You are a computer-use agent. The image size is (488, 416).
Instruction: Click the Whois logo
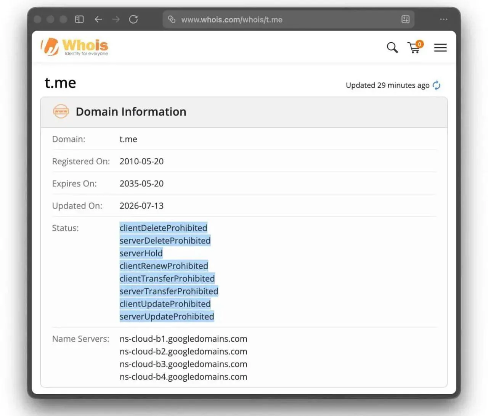click(x=75, y=47)
